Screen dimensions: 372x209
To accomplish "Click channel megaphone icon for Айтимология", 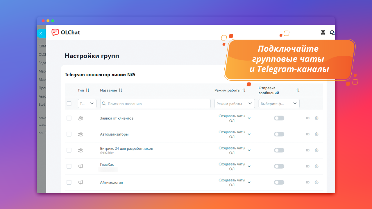I will point(81,182).
